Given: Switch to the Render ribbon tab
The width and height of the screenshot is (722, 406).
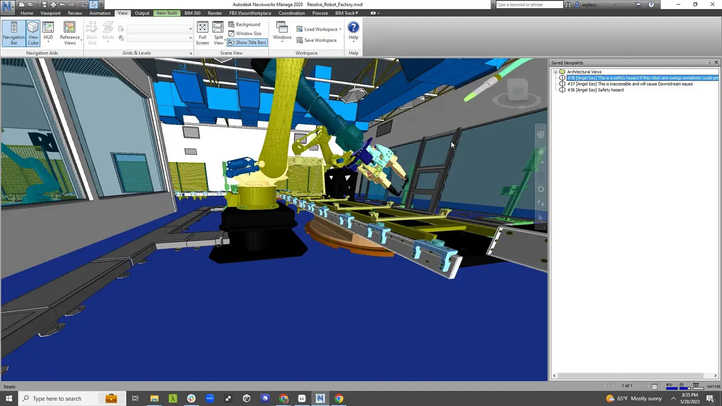Looking at the screenshot, I should (x=215, y=13).
